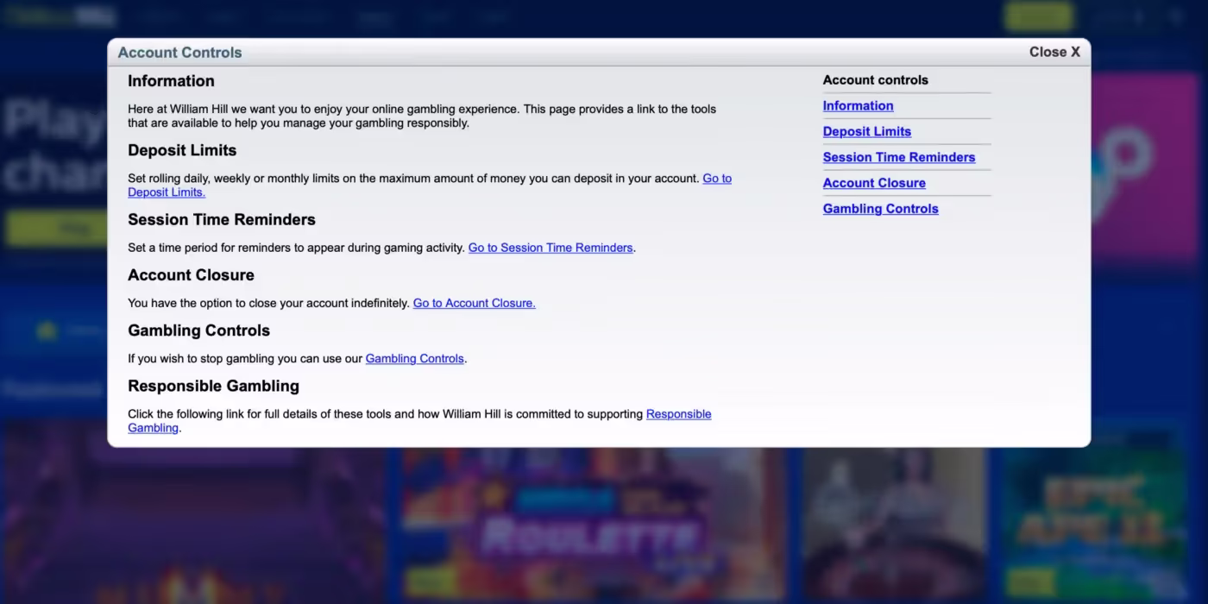Click the blurred yellow button in the top bar
Image resolution: width=1208 pixels, height=604 pixels.
[1038, 16]
